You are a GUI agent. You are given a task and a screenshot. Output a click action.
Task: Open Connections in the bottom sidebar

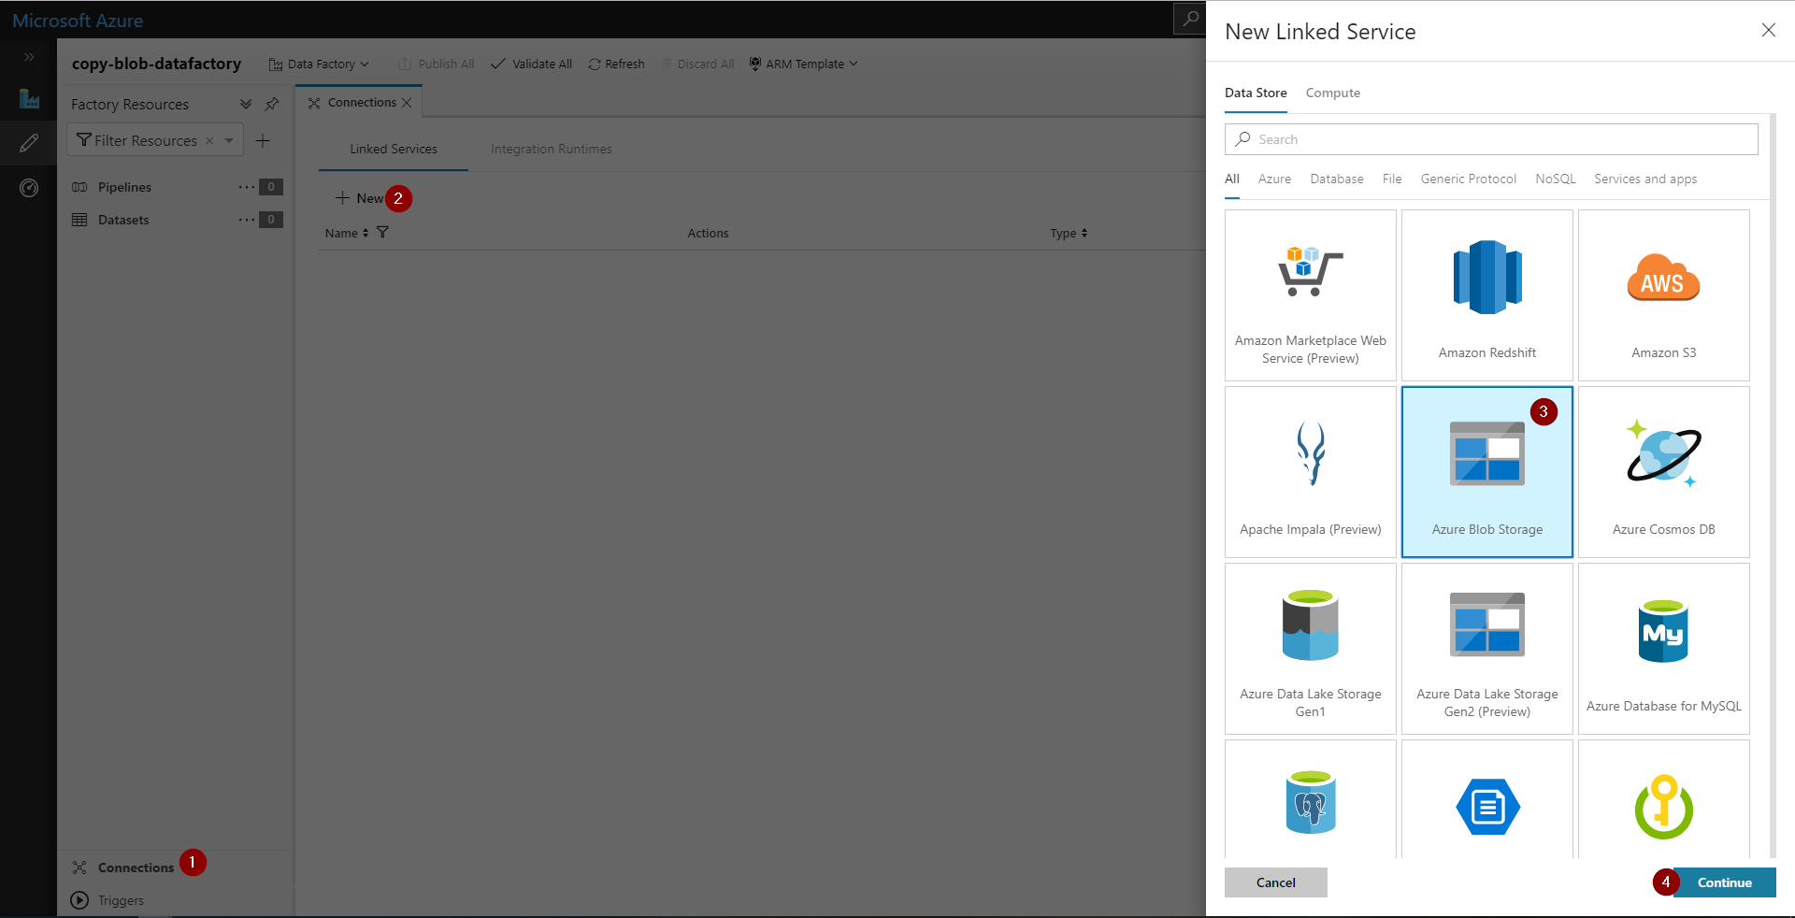click(x=136, y=868)
